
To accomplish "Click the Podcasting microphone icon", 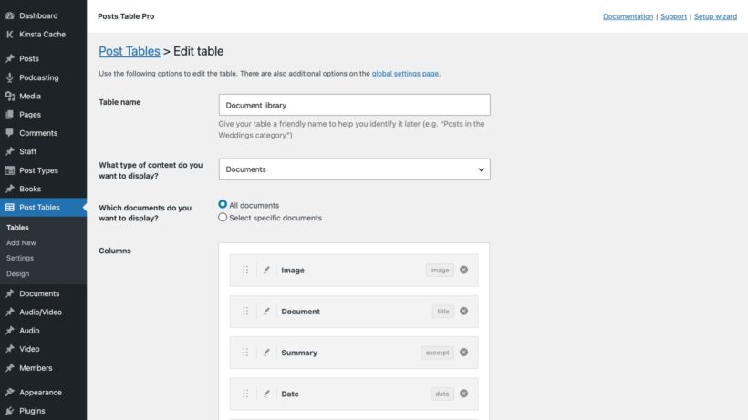I will [9, 77].
